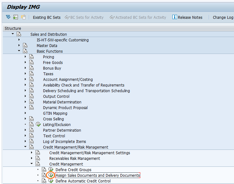Select Log of Incomplete Items row

[64, 142]
